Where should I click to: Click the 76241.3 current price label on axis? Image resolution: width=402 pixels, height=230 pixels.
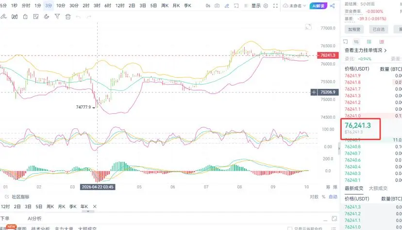(328, 55)
